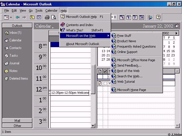This screenshot has height=136, width=182.
Task: Click Online Support in the submenu
Action: point(136,52)
